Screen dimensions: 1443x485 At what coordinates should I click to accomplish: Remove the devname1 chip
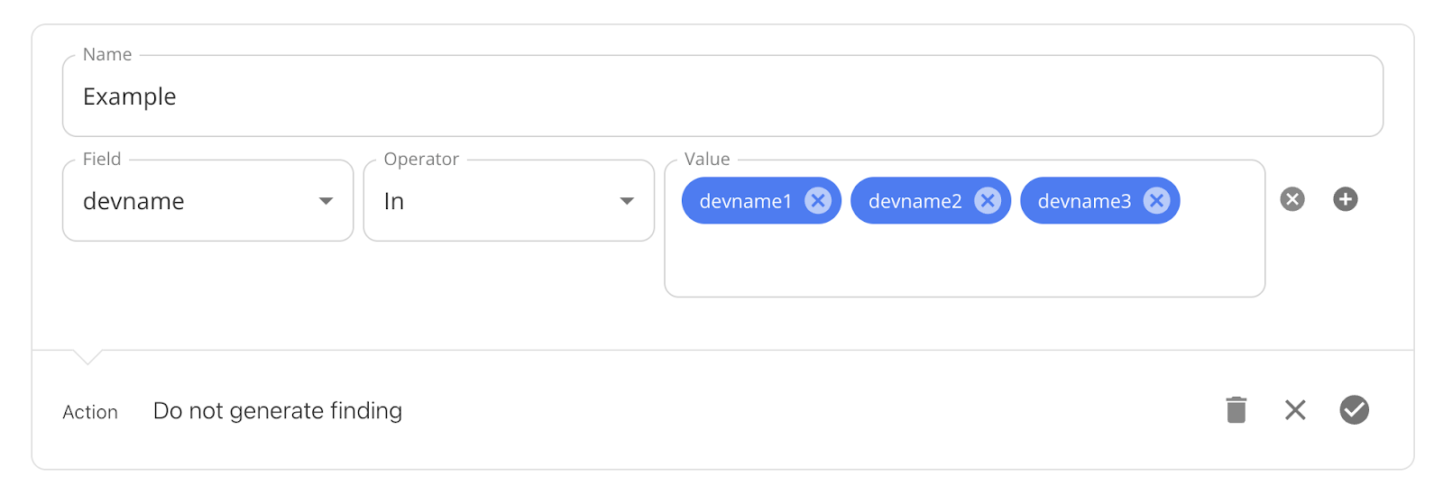tap(818, 200)
